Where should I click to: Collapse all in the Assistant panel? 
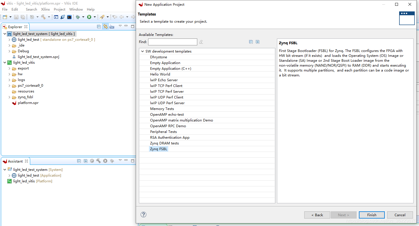(x=79, y=161)
